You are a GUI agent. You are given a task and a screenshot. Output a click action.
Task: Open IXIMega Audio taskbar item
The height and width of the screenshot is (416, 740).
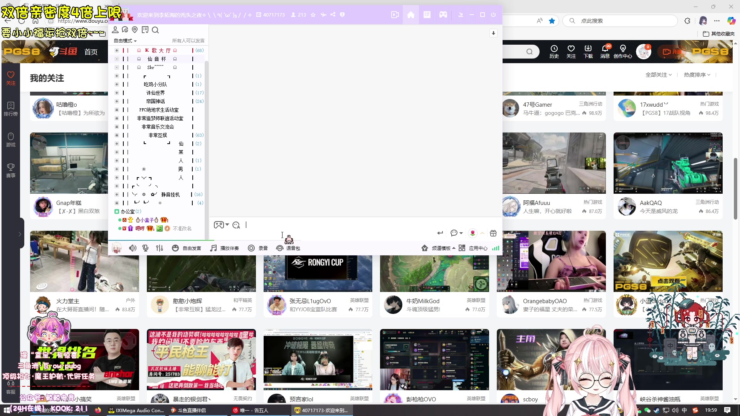coord(136,410)
